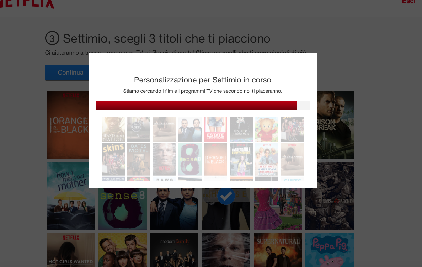Click the Esci link to sign out
Viewport: 422px width, 267px height.
(x=408, y=2)
